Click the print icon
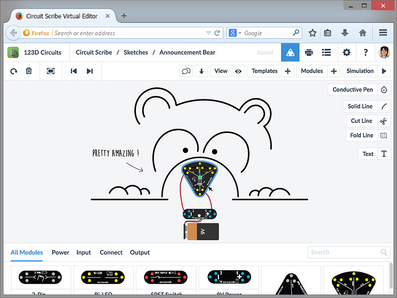397x298 pixels. pos(309,53)
